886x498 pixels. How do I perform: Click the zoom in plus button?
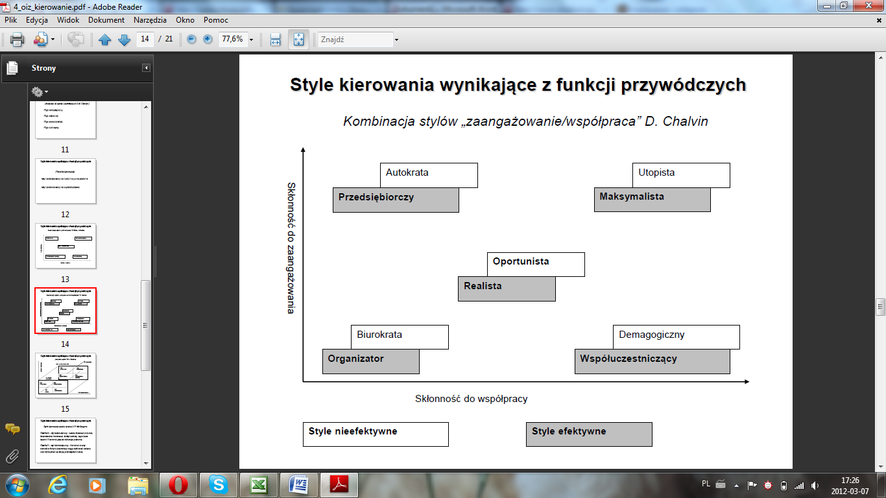pos(208,40)
